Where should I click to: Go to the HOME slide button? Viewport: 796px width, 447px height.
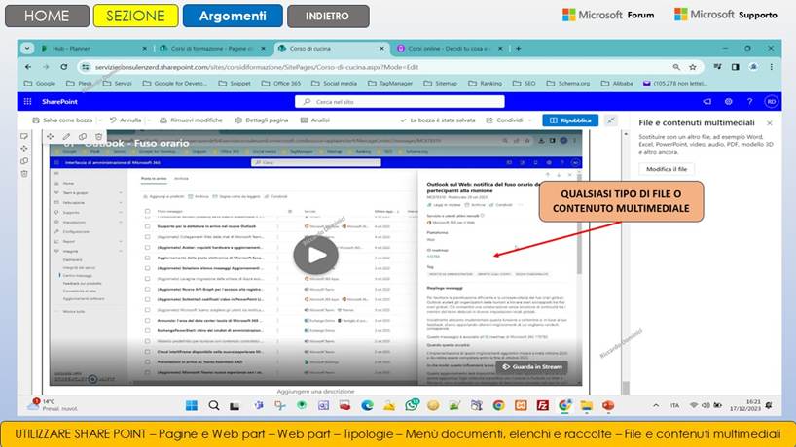[47, 16]
